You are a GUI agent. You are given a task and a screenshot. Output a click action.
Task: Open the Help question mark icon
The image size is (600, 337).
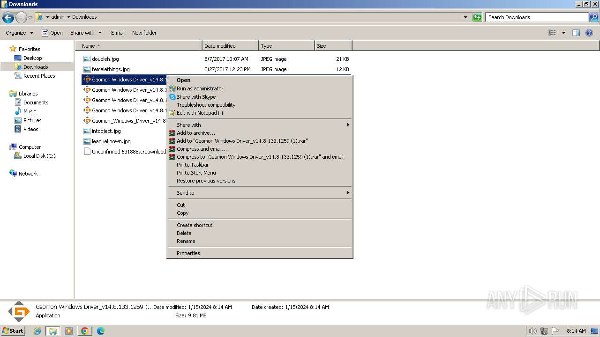(x=590, y=33)
